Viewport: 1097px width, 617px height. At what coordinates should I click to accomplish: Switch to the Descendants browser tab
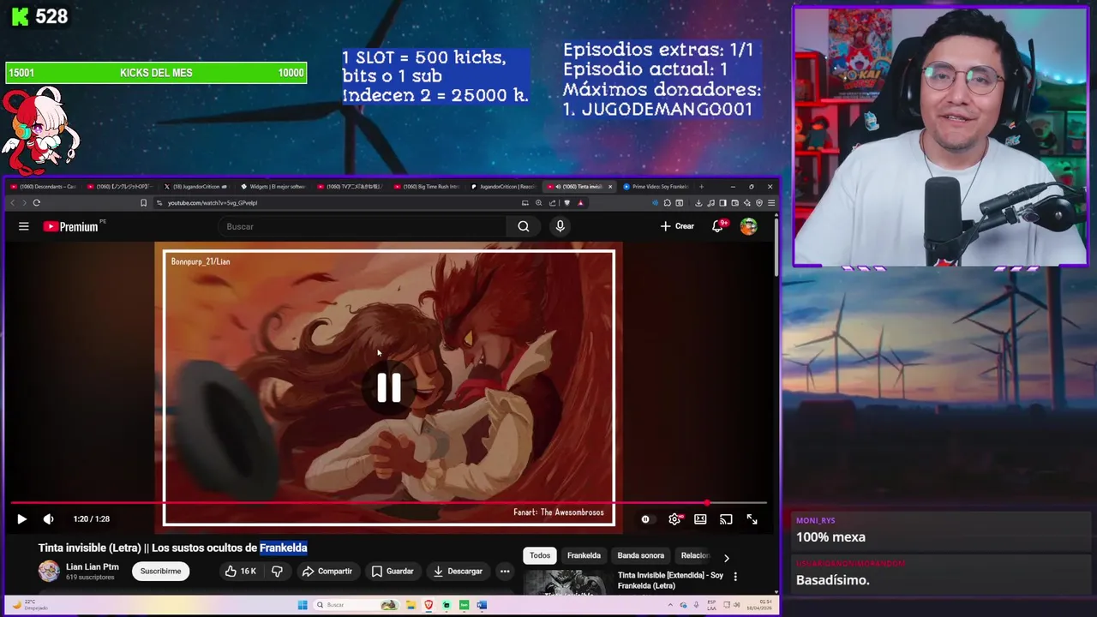tap(44, 187)
